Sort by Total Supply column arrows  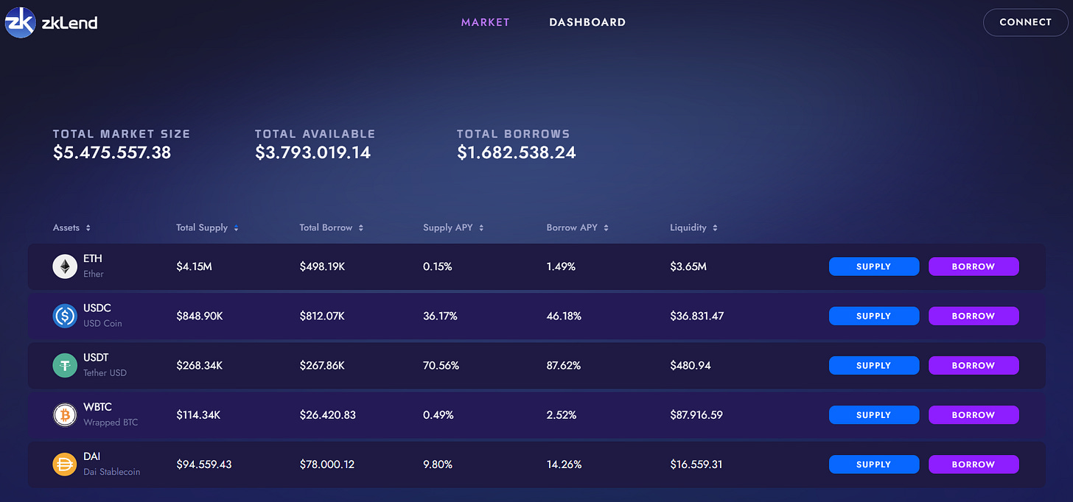237,228
